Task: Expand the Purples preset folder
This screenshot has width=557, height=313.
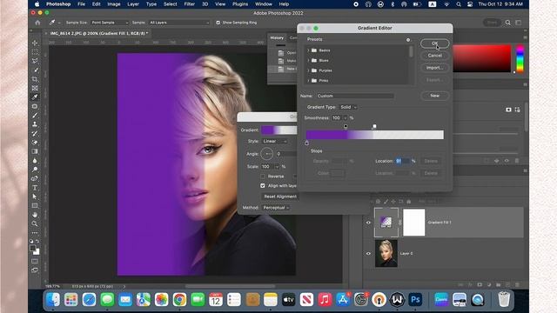Action: click(308, 70)
